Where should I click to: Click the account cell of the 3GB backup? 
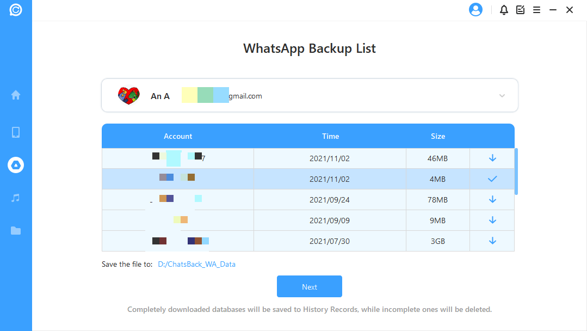[178, 241]
